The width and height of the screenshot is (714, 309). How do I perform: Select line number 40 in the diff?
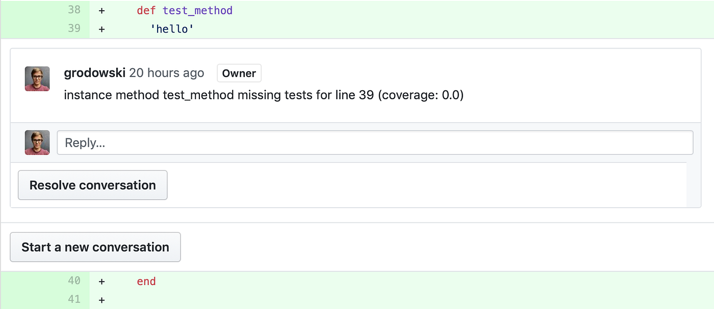click(74, 281)
